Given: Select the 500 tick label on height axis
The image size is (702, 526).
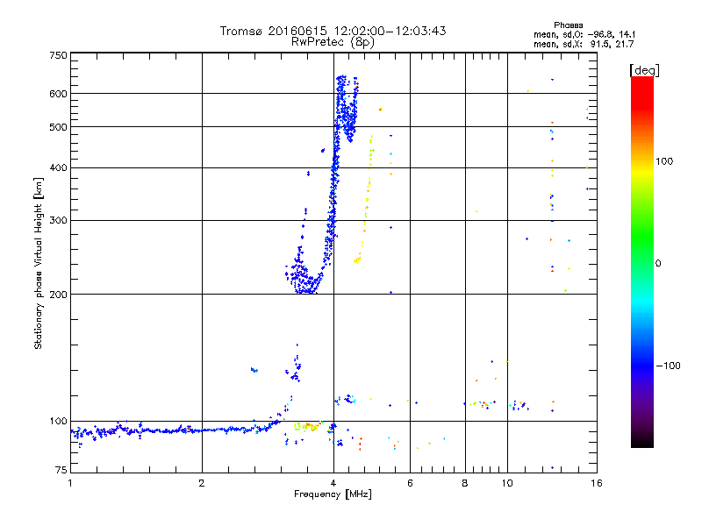Looking at the screenshot, I should click(x=58, y=127).
